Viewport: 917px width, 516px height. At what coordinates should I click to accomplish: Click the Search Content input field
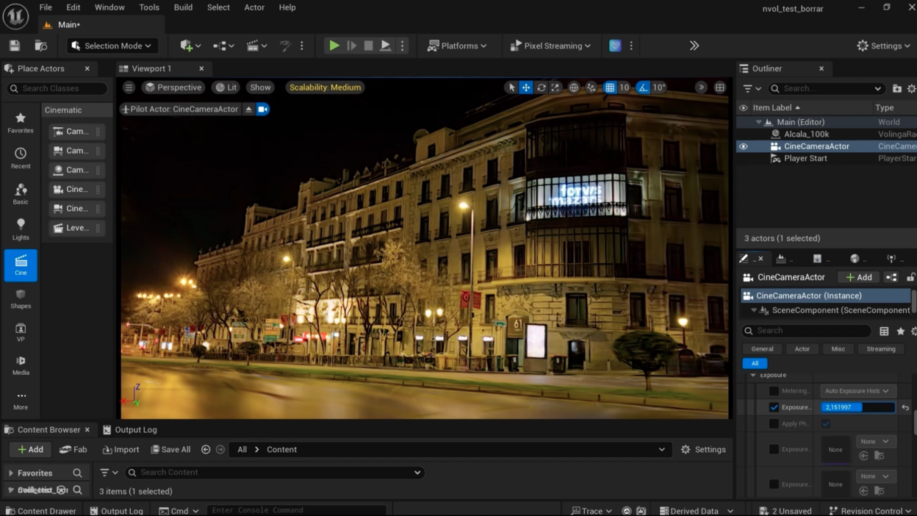274,473
